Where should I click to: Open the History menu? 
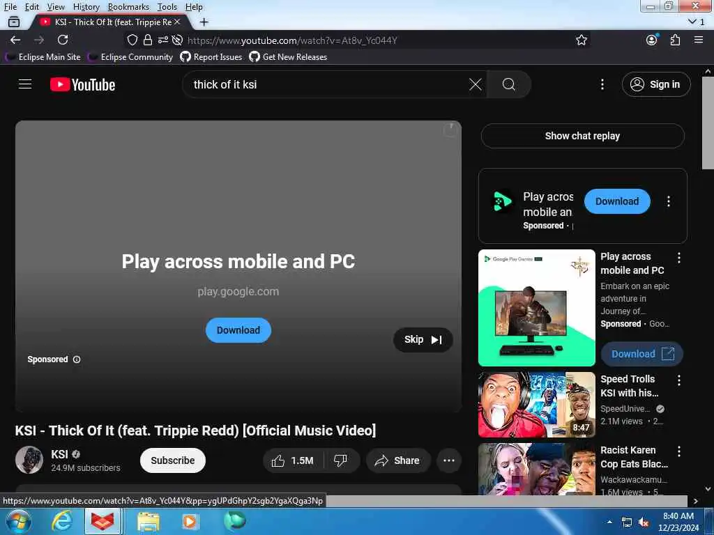coord(86,7)
